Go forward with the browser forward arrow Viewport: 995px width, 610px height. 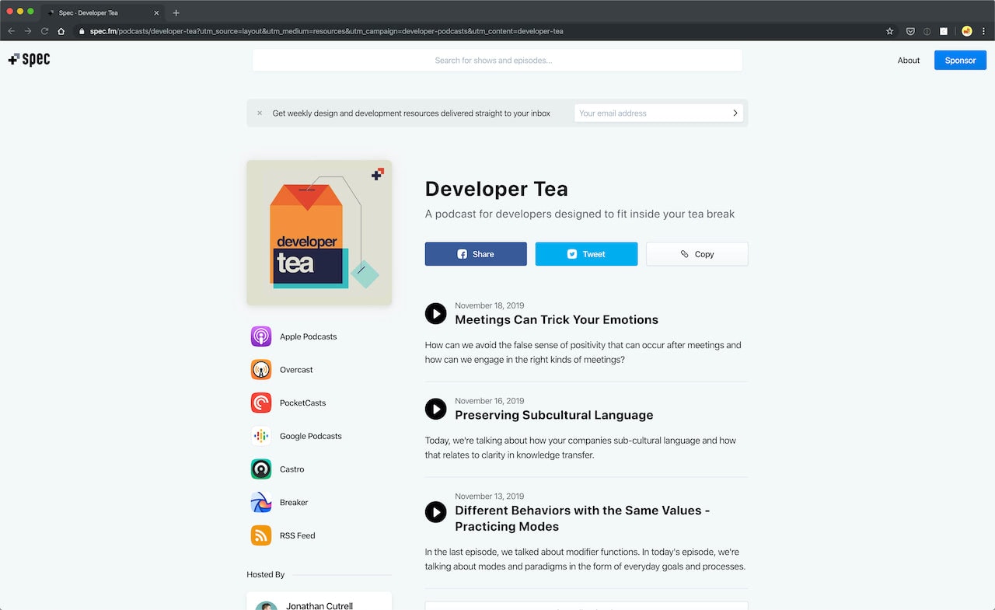[28, 31]
